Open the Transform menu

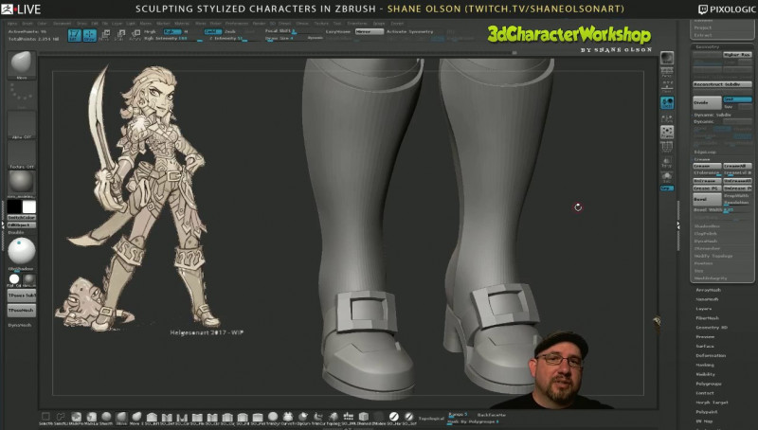tap(357, 23)
